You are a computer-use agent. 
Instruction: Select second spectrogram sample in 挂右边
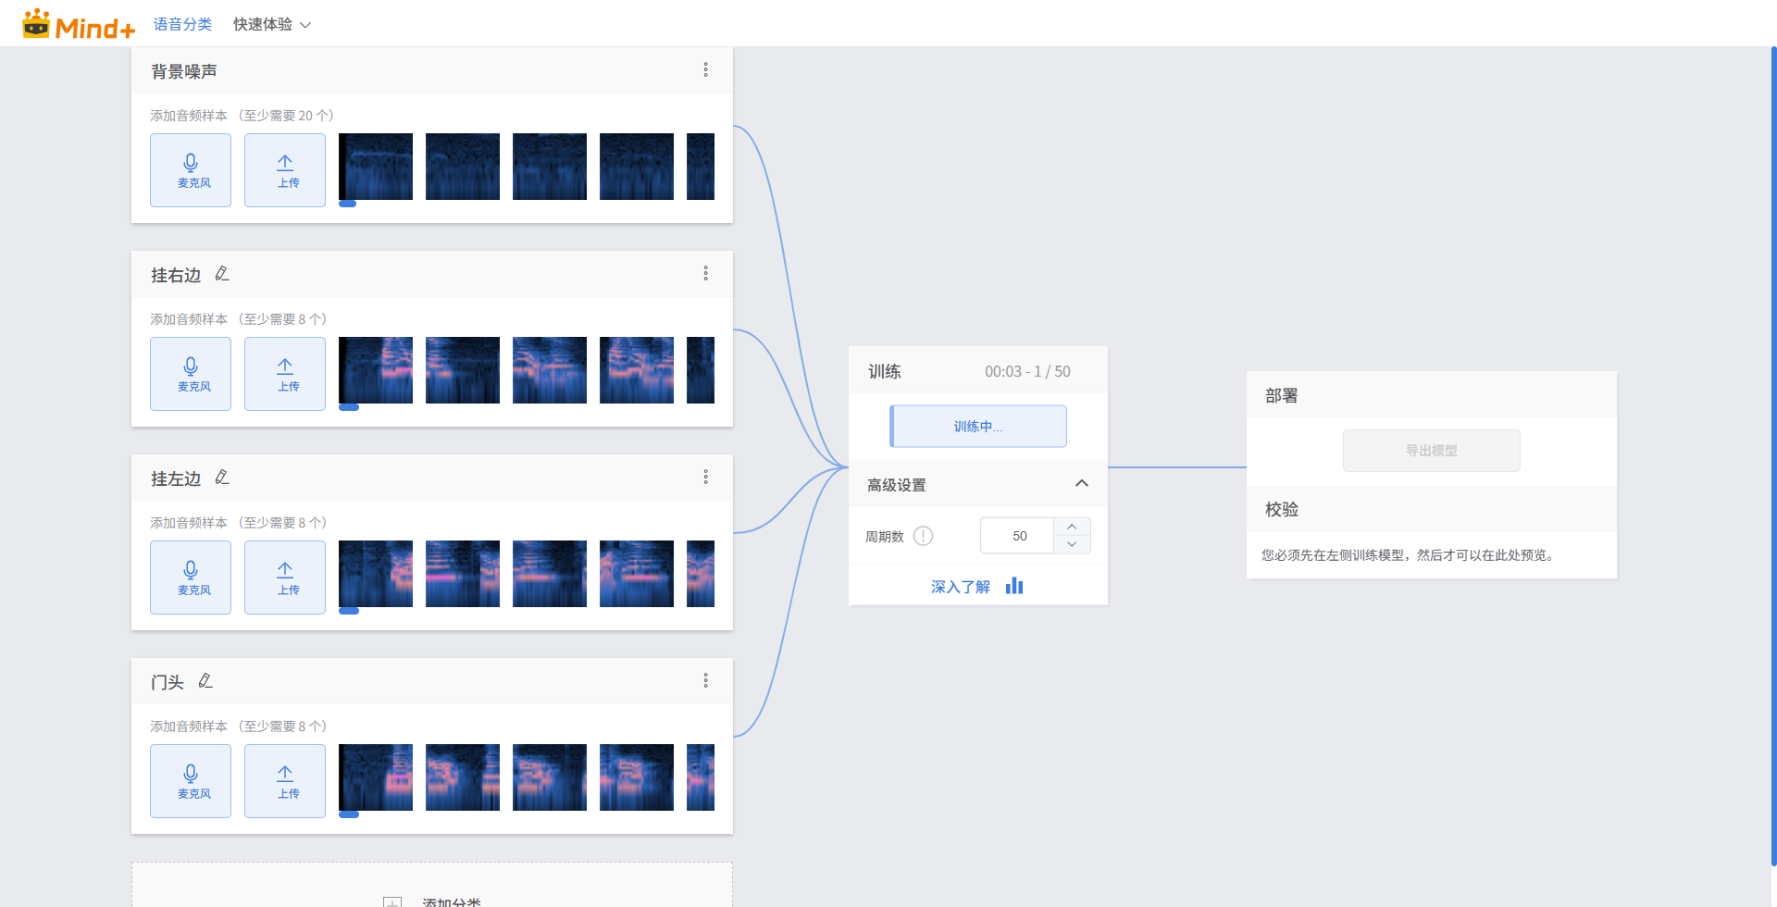point(463,370)
